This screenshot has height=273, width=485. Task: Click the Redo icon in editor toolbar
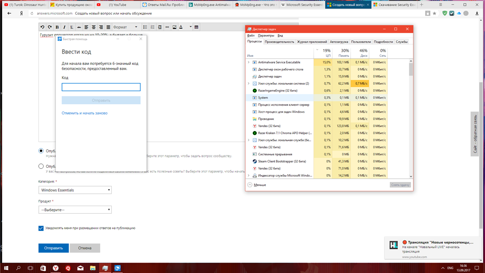(x=49, y=27)
